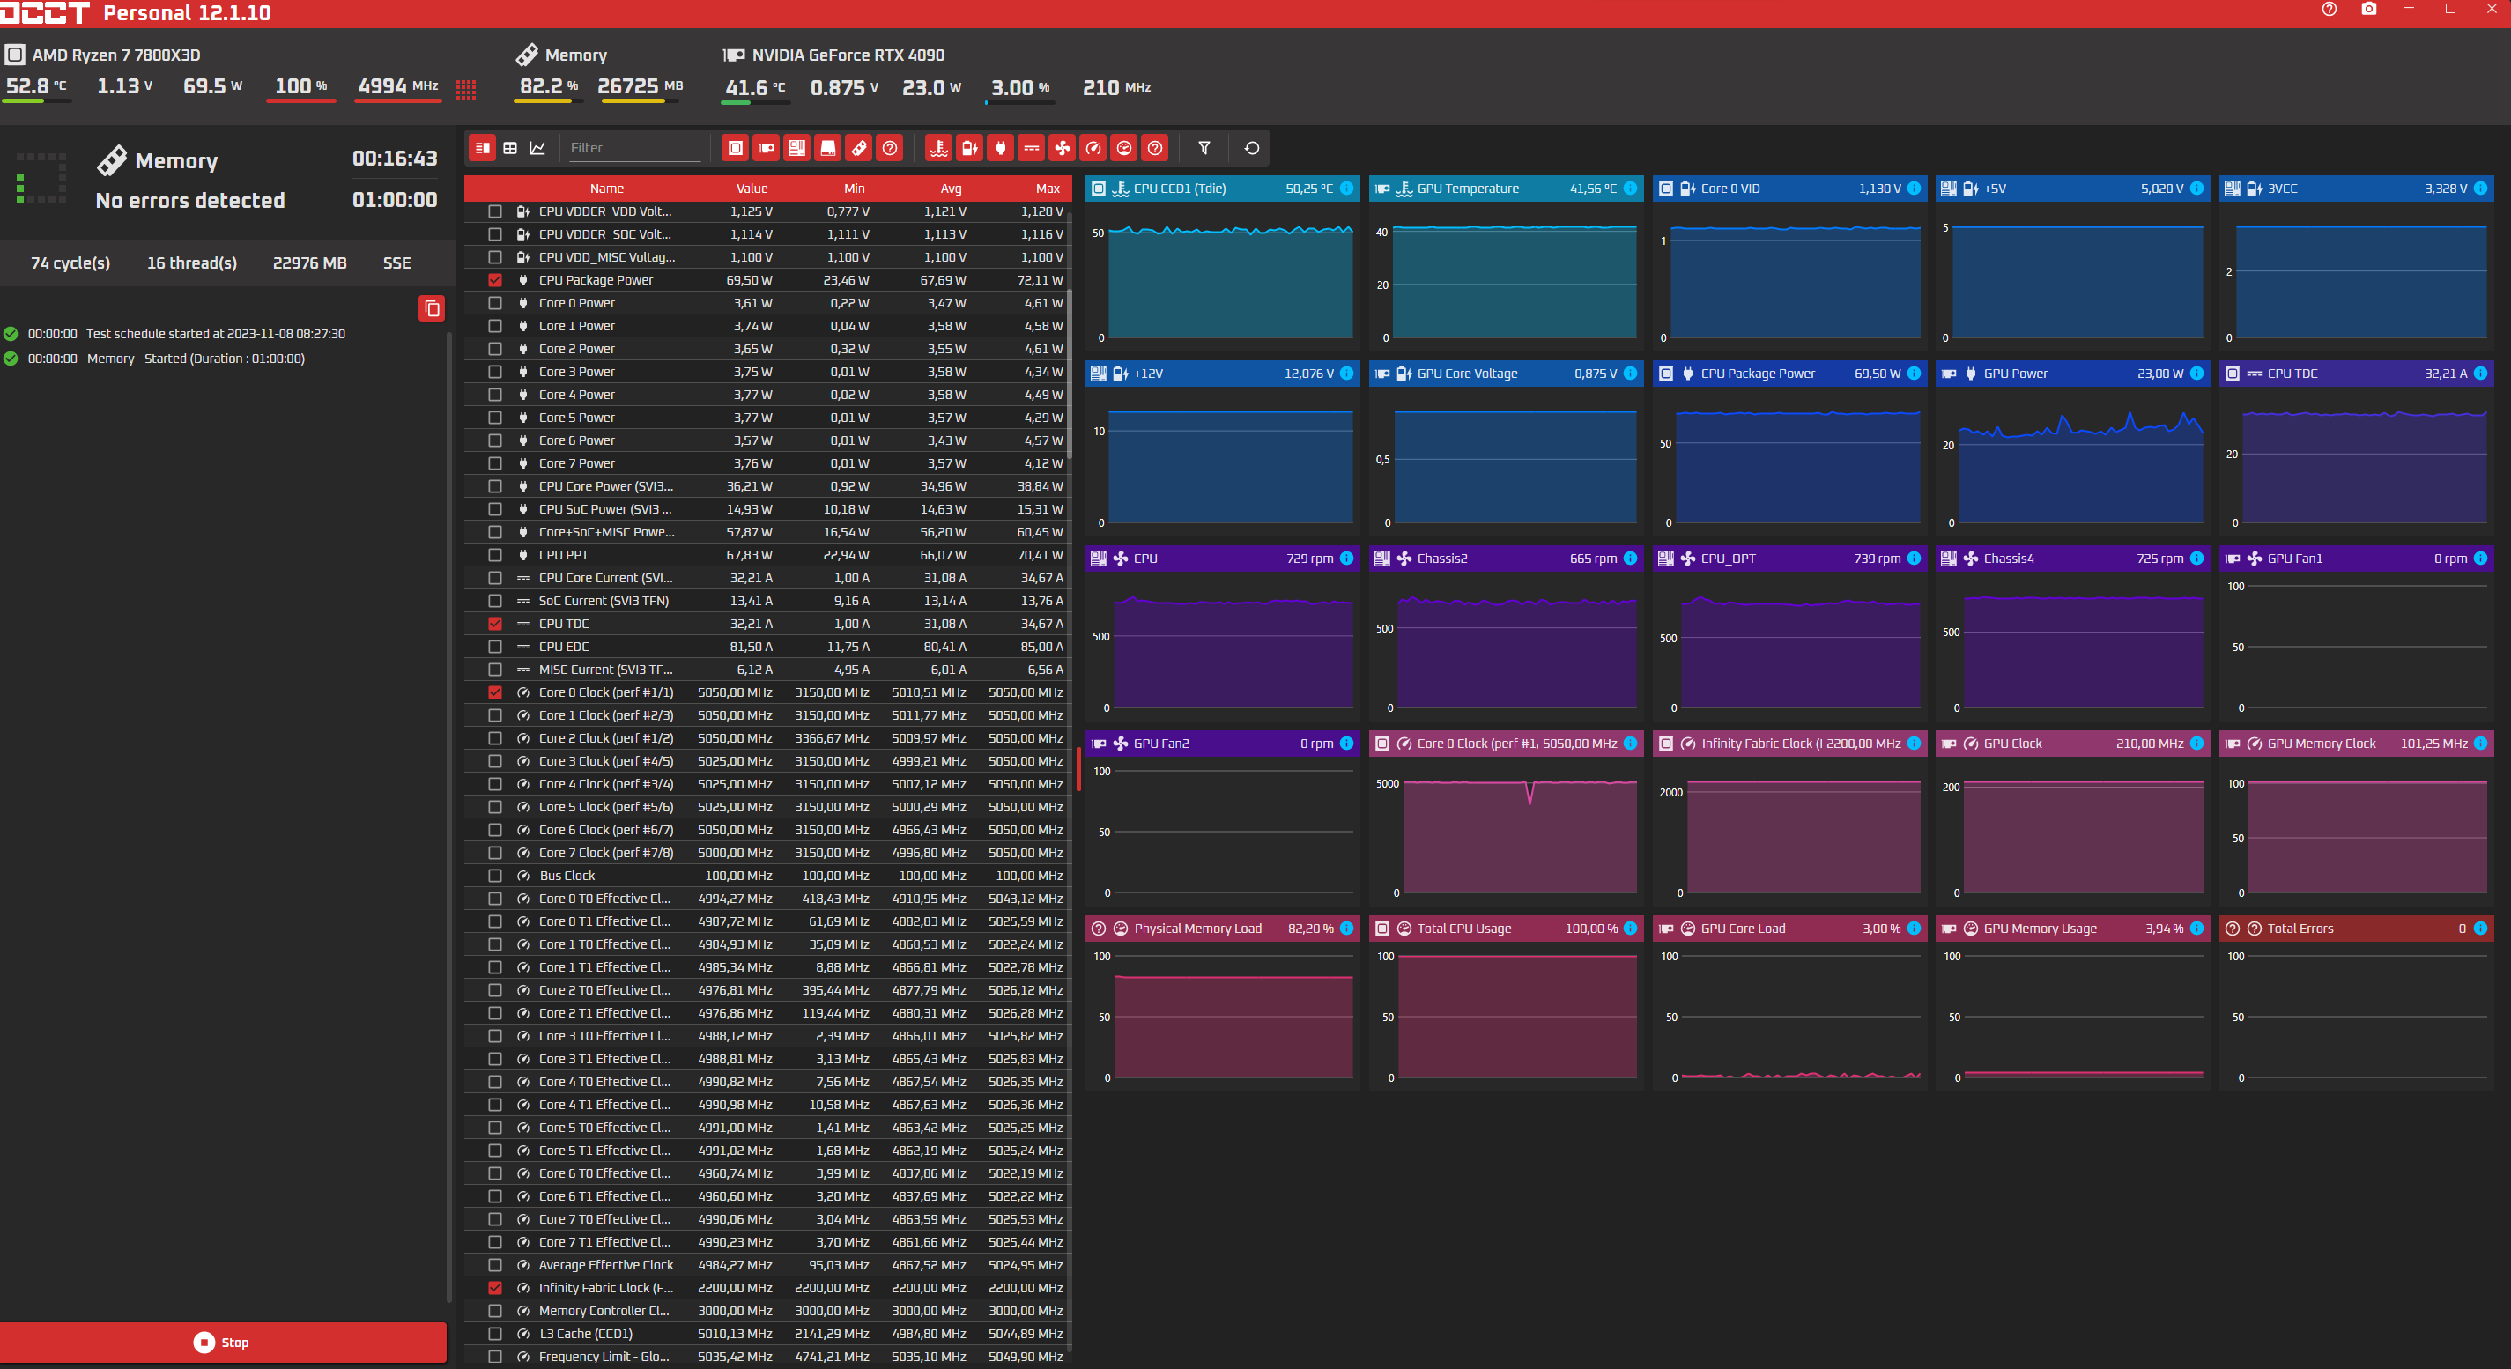2511x1369 pixels.
Task: Toggle motherboard sensor filter icon
Action: 797,148
